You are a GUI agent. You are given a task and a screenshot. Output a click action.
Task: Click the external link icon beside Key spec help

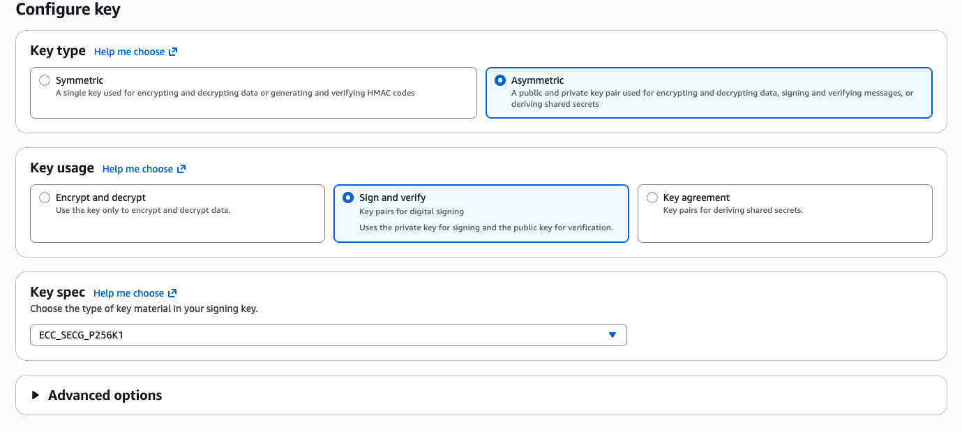[x=172, y=293]
